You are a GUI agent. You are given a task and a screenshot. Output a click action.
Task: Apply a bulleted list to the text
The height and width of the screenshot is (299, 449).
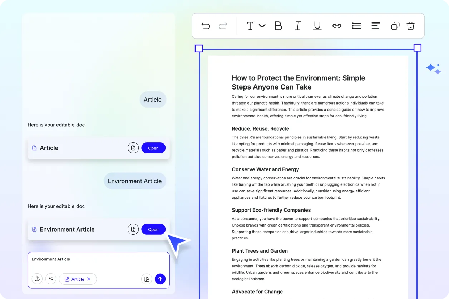click(x=356, y=25)
